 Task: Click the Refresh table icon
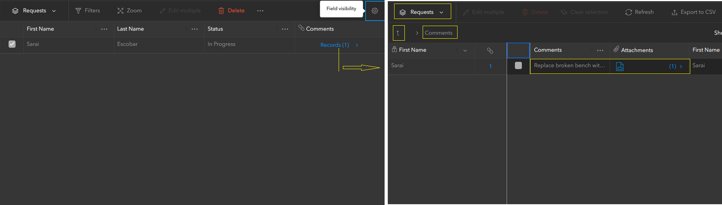(639, 12)
